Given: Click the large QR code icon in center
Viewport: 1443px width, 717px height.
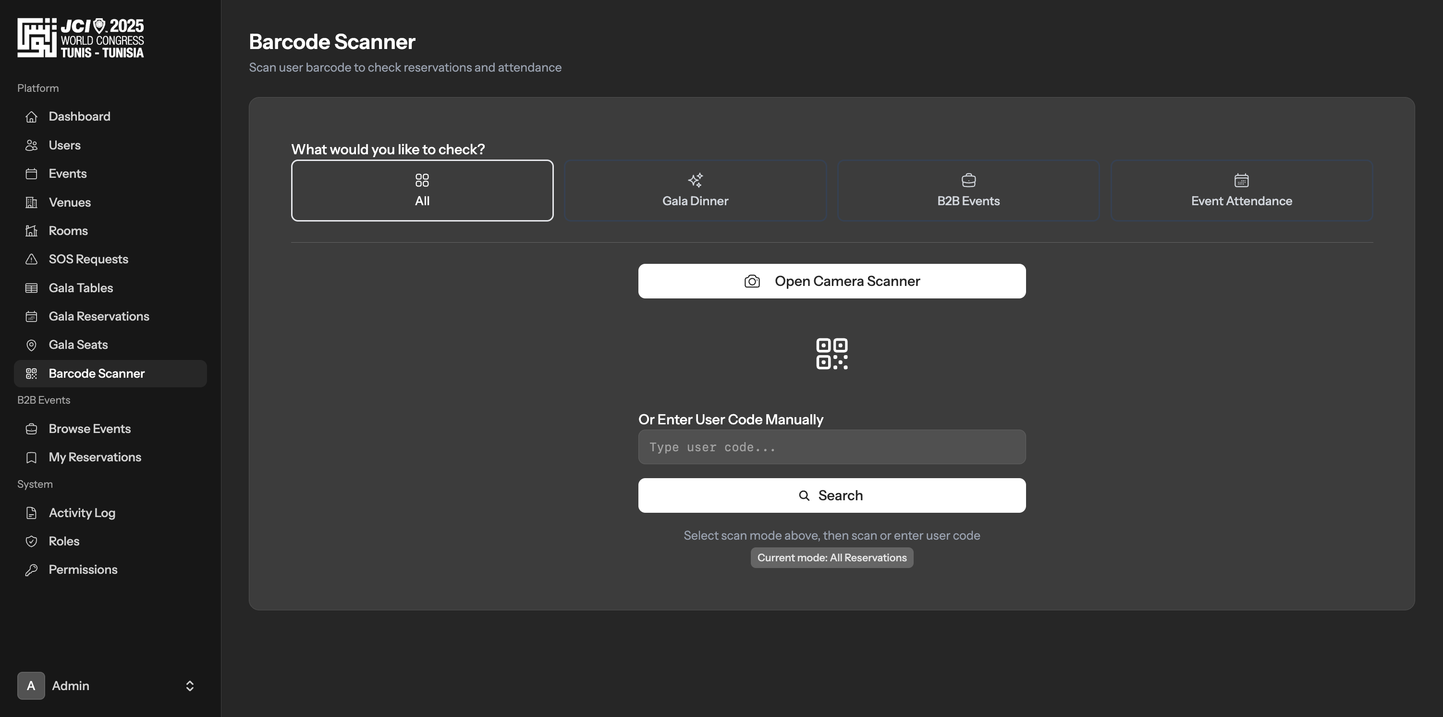Looking at the screenshot, I should pyautogui.click(x=832, y=354).
